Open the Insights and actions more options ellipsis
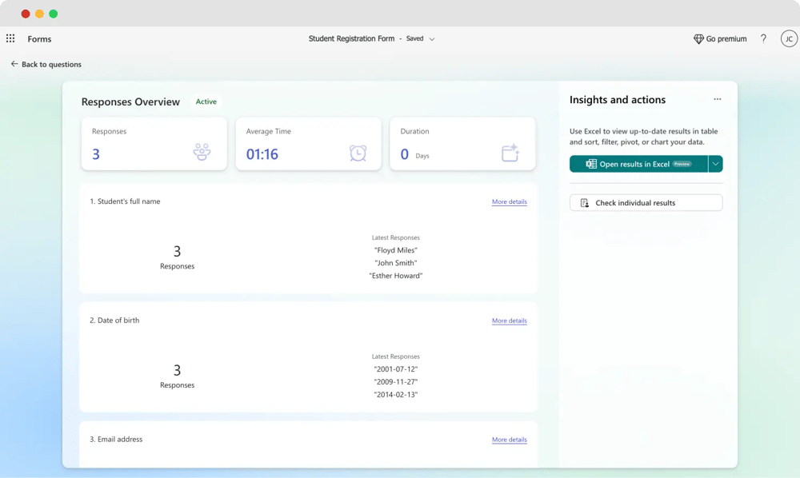Image resolution: width=800 pixels, height=478 pixels. click(x=717, y=100)
